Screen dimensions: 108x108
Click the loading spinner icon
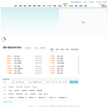[4, 39]
